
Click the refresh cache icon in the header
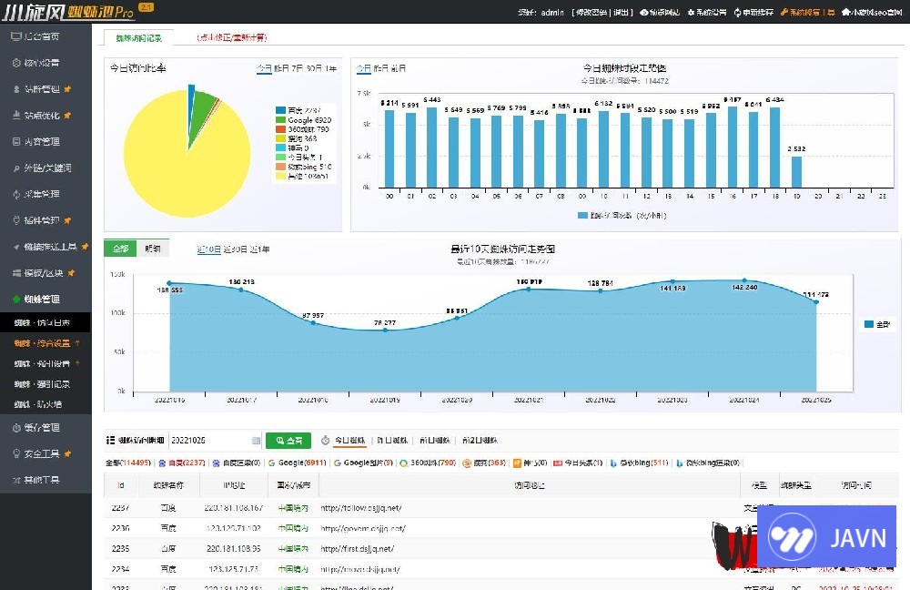[737, 13]
